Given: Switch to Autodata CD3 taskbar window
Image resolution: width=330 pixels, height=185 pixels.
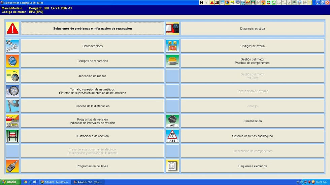Looking at the screenshot, I should click(88, 182).
